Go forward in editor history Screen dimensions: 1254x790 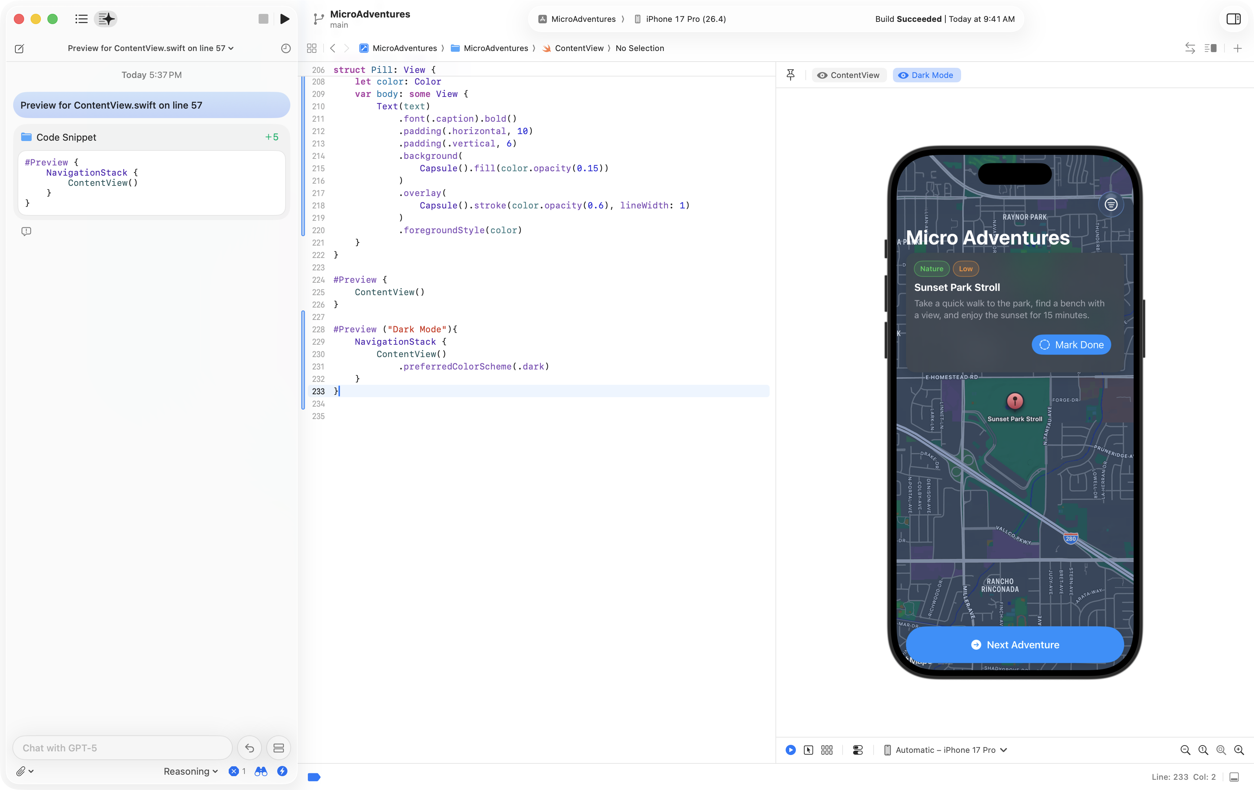click(x=346, y=48)
